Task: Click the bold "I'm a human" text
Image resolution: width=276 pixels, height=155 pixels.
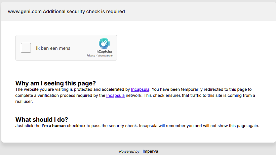Action: tap(53, 126)
